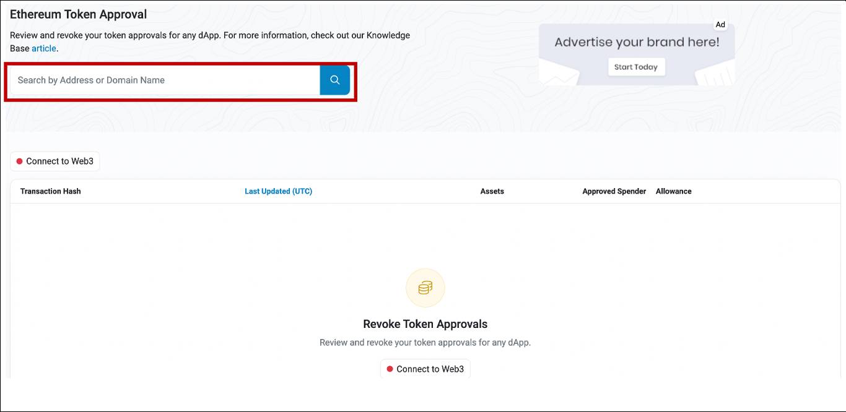Open the Knowledge Base article link
This screenshot has height=412, width=846.
click(44, 48)
